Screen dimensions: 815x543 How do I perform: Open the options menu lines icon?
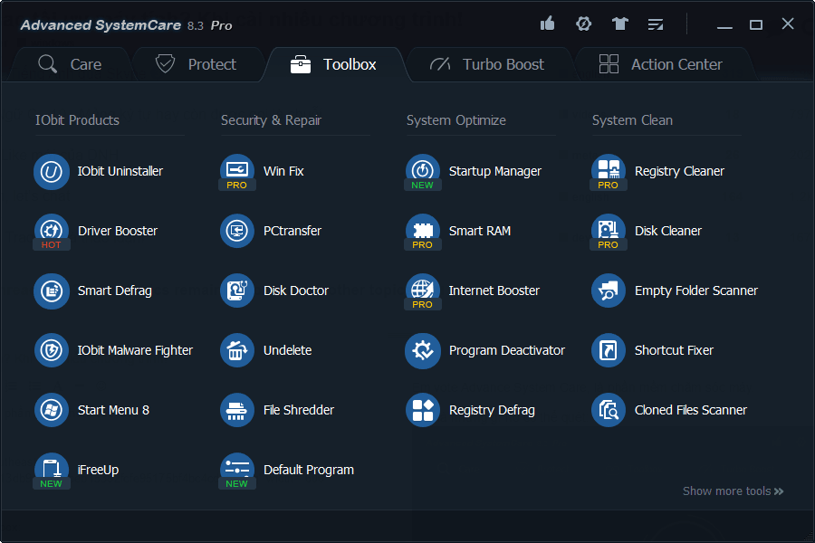(x=656, y=24)
